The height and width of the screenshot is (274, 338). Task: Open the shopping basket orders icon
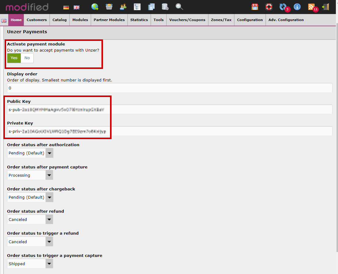coord(109,7)
